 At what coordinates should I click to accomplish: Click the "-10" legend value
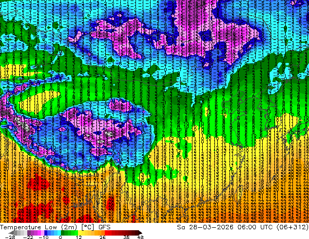pos(43,237)
